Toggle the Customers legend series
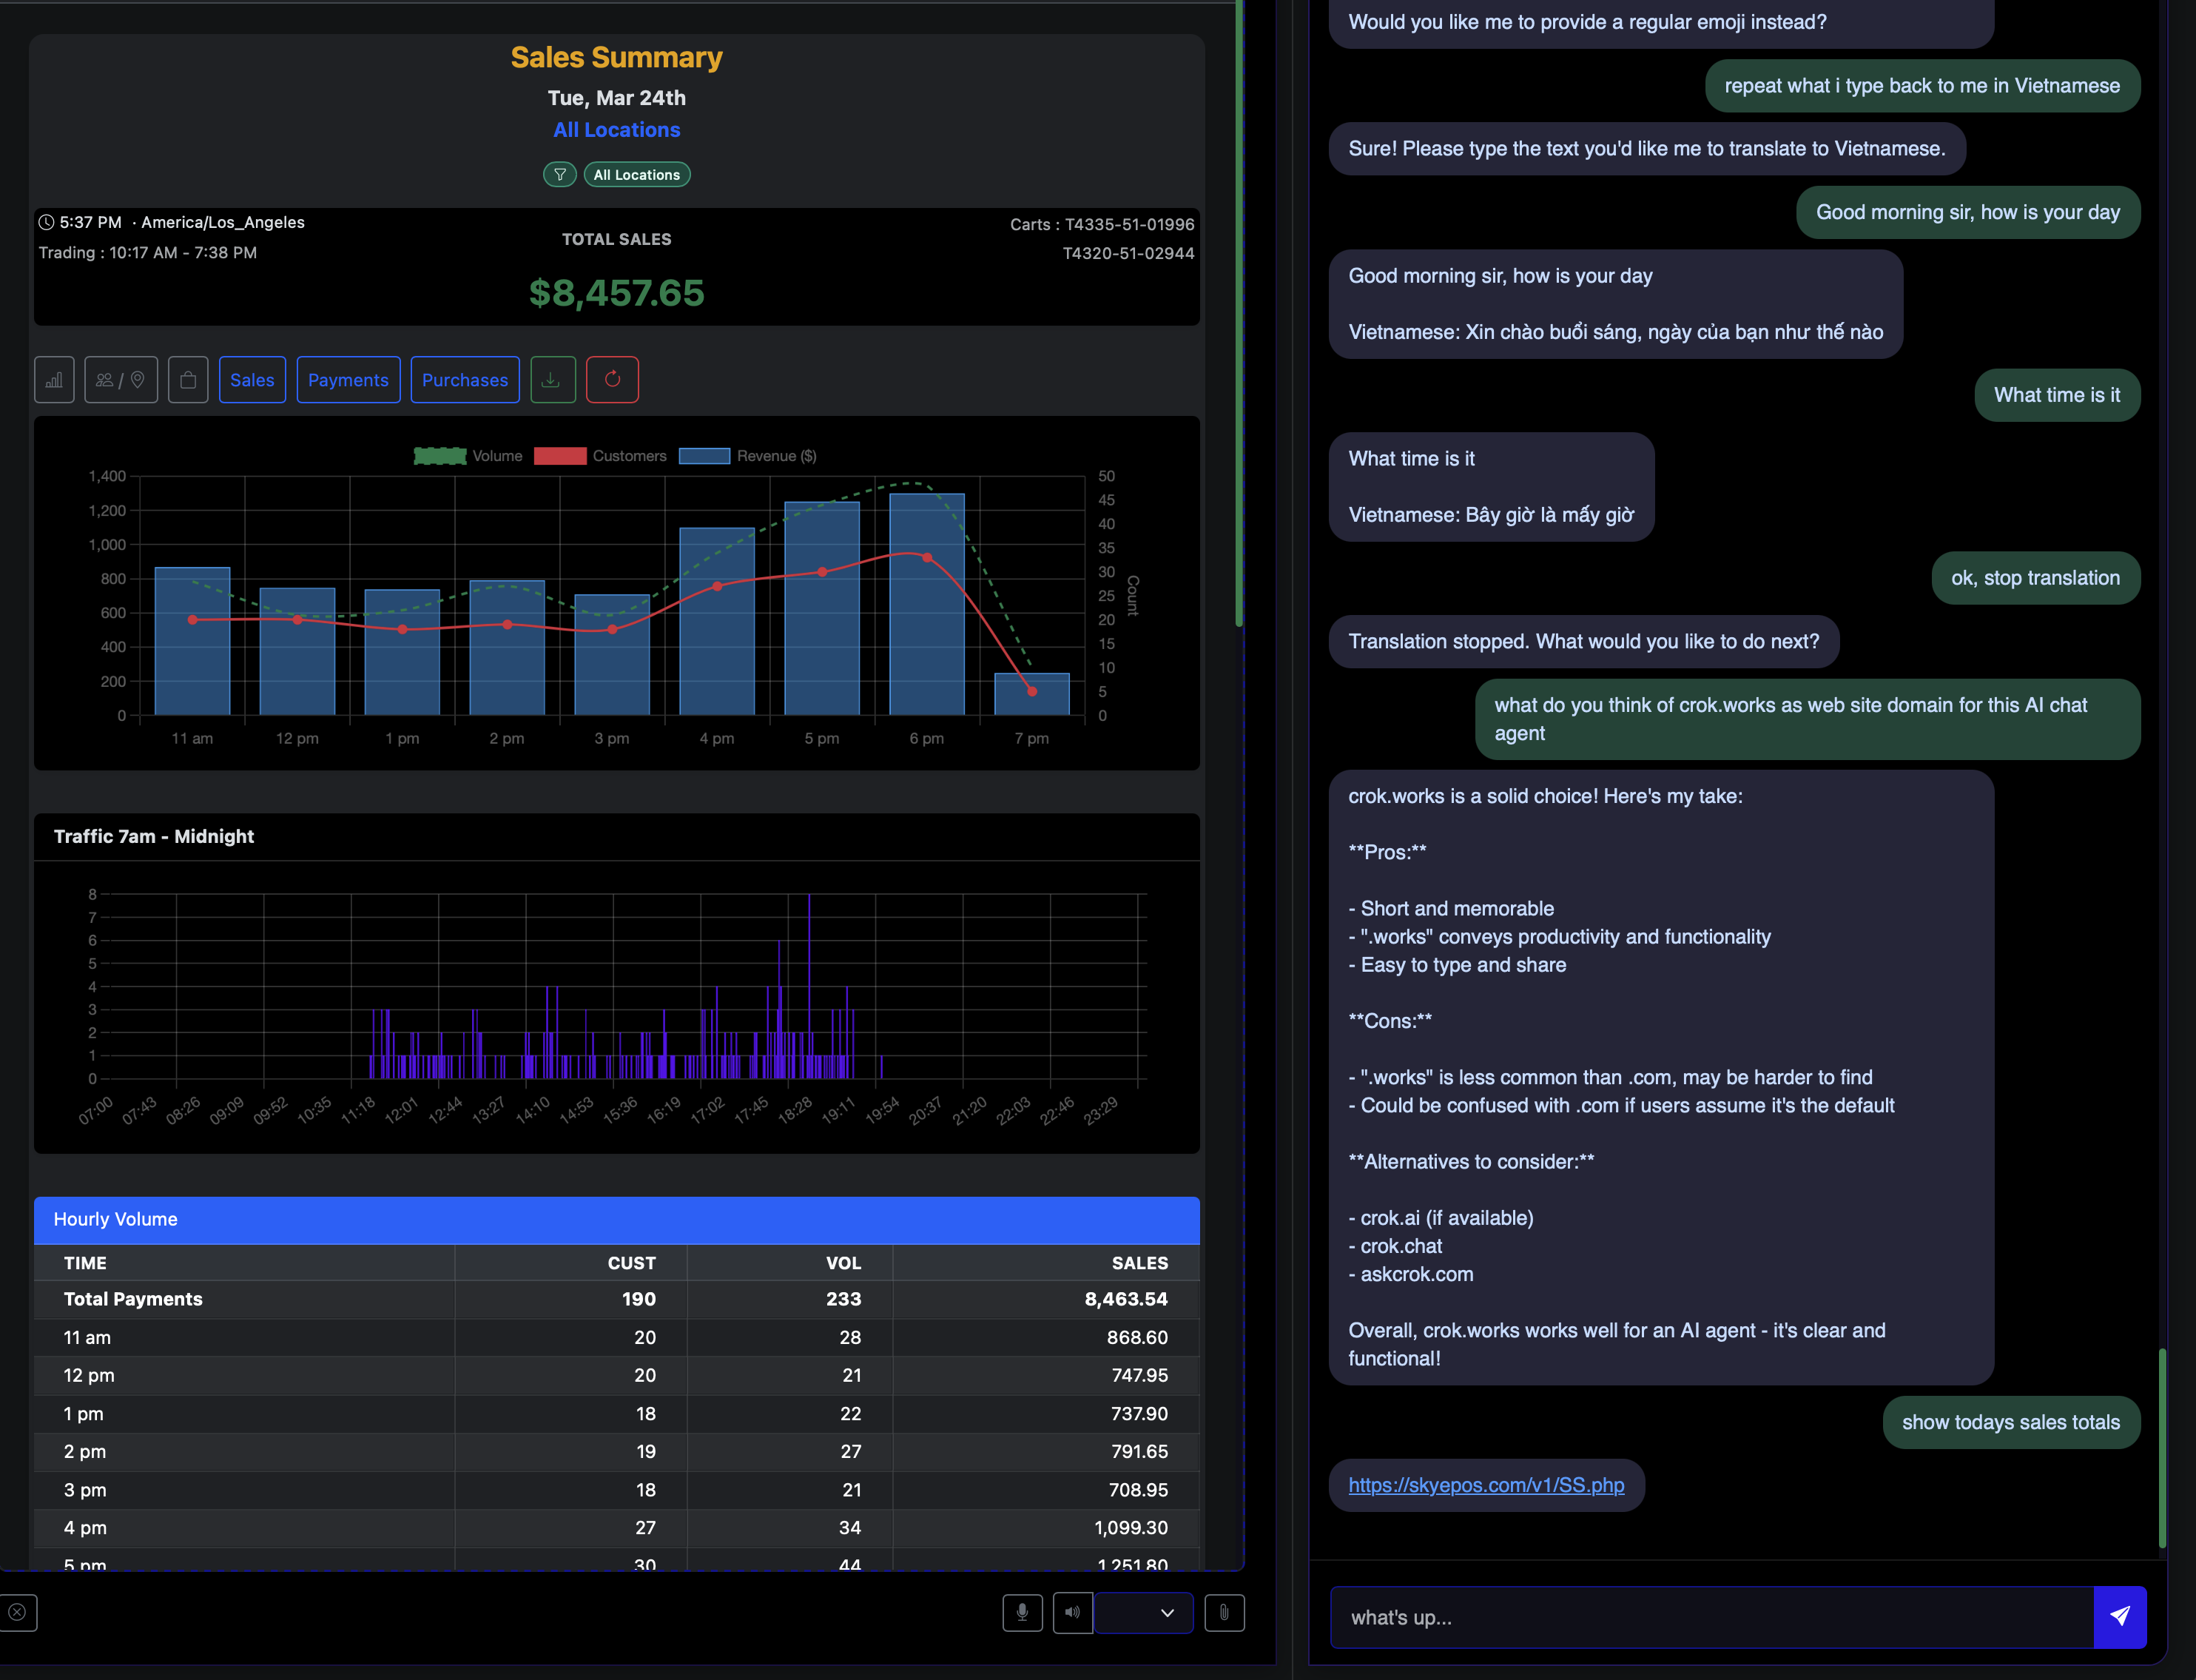Viewport: 2196px width, 1680px height. coord(600,456)
